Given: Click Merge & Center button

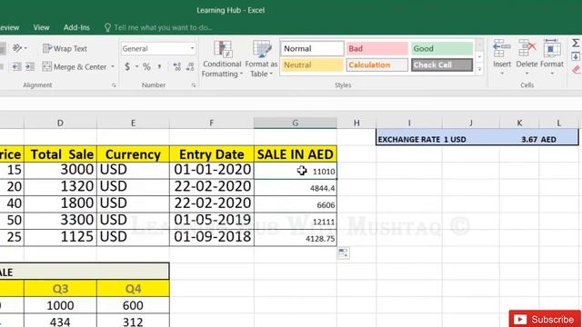Looking at the screenshot, I should pyautogui.click(x=75, y=66).
